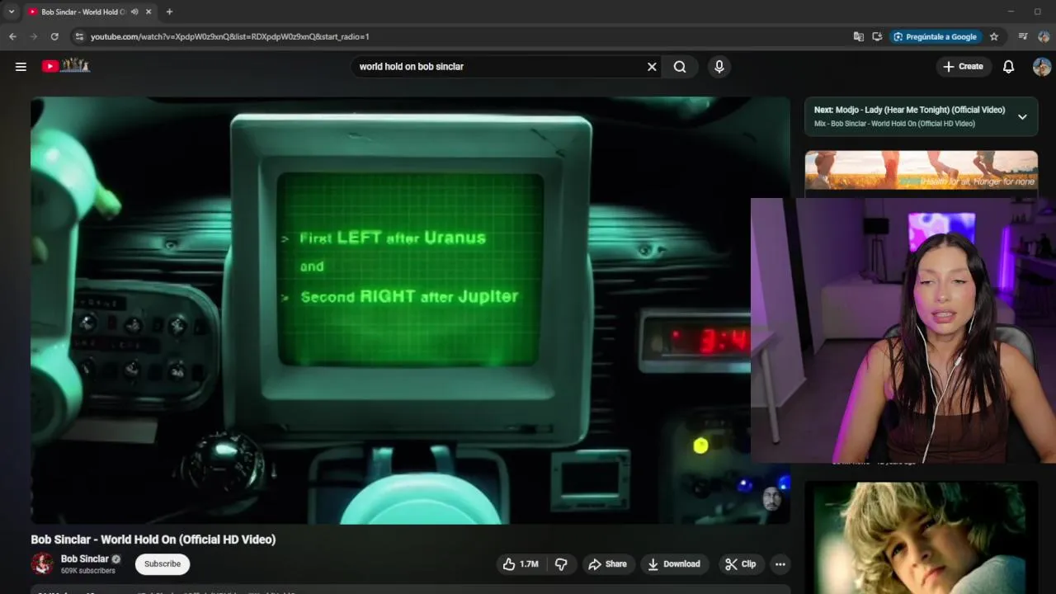Open tab search dropdown arrow
This screenshot has width=1056, height=594.
coord(12,12)
